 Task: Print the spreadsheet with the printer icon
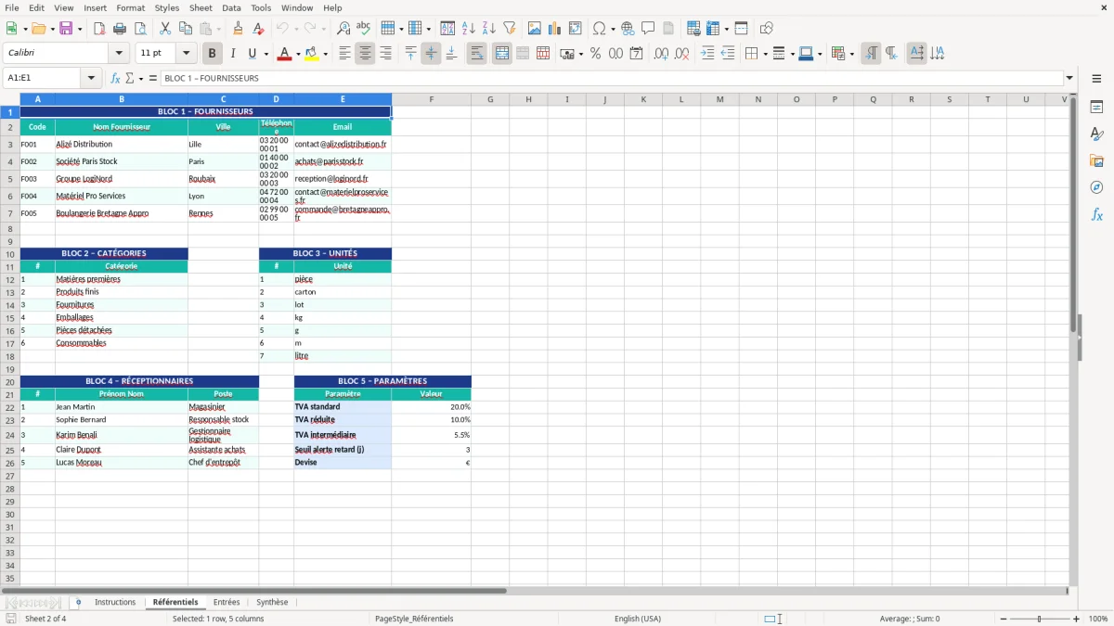coord(119,29)
